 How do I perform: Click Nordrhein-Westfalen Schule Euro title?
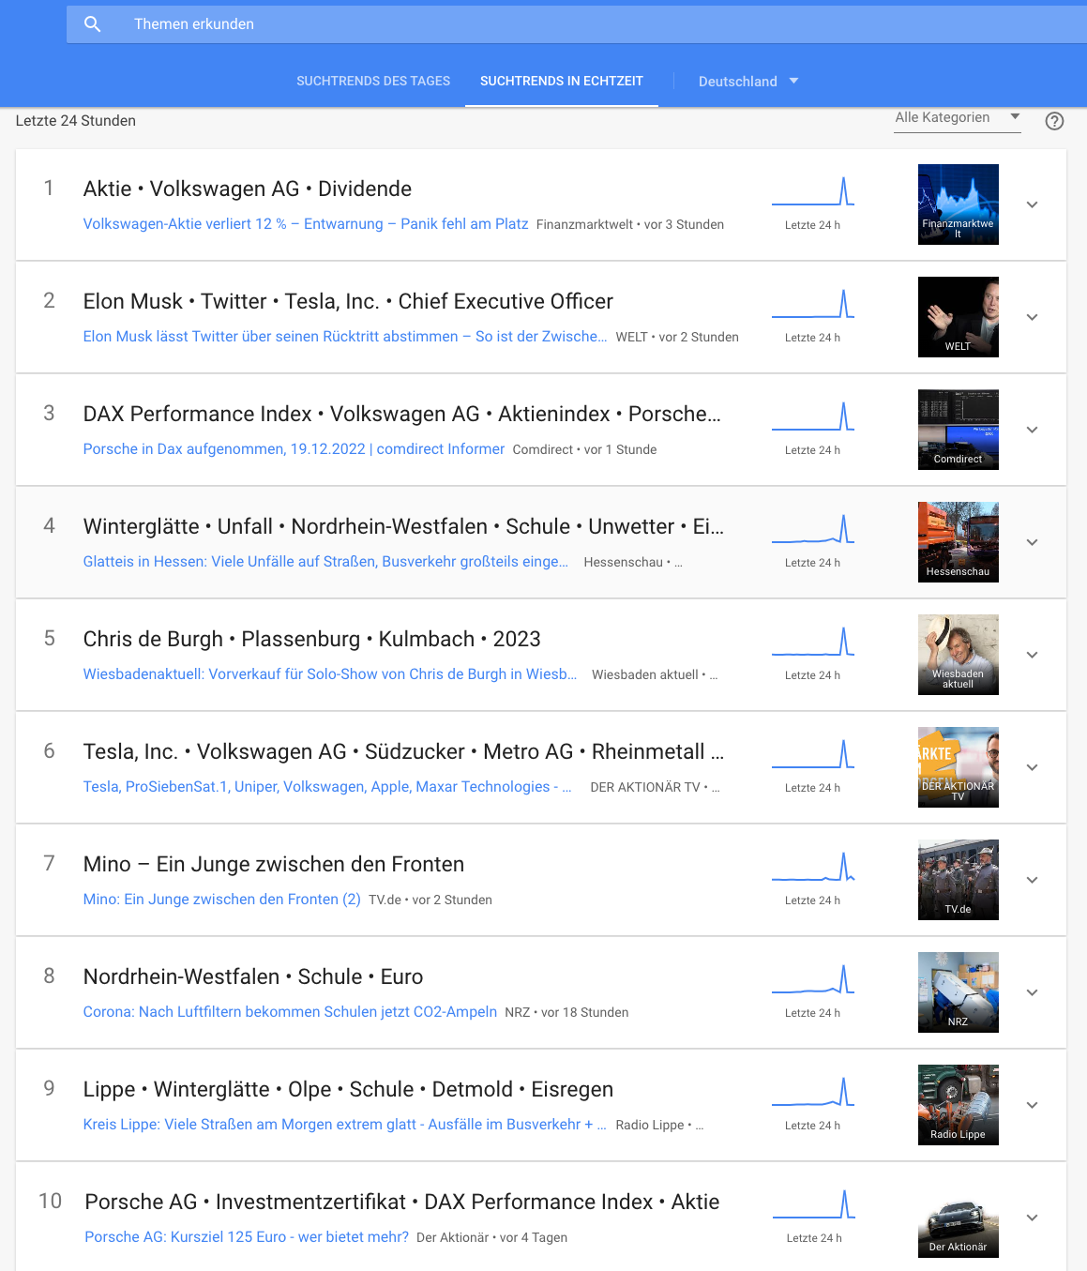tap(253, 976)
